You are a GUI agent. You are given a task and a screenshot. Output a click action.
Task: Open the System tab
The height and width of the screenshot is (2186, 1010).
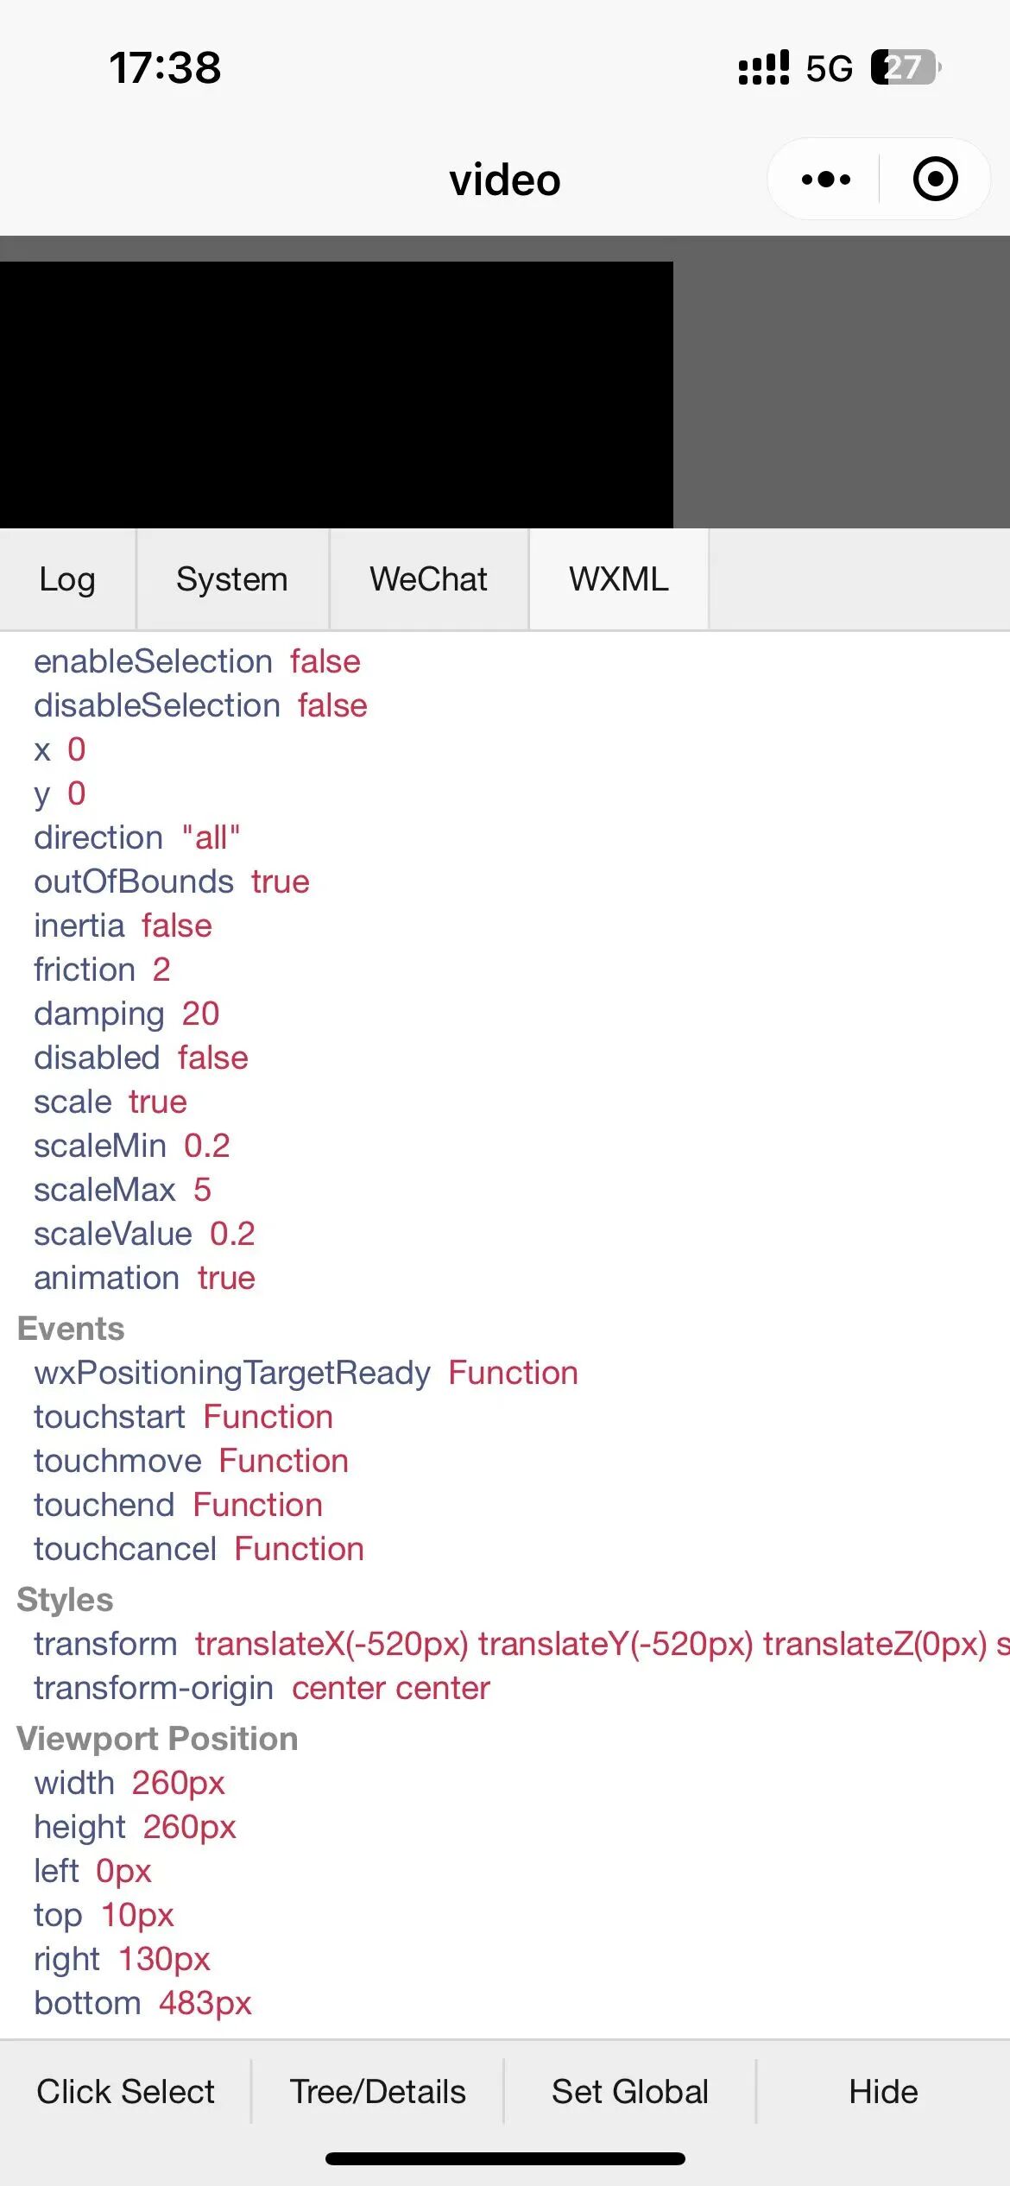[x=231, y=579]
